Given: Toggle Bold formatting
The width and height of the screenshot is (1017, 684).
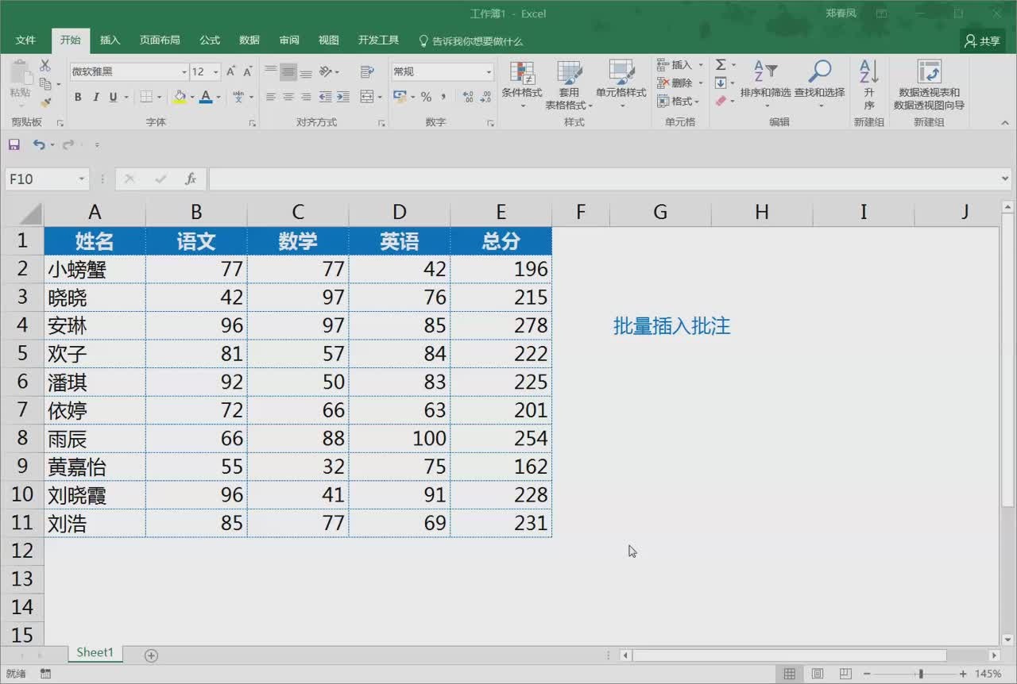Looking at the screenshot, I should 78,97.
